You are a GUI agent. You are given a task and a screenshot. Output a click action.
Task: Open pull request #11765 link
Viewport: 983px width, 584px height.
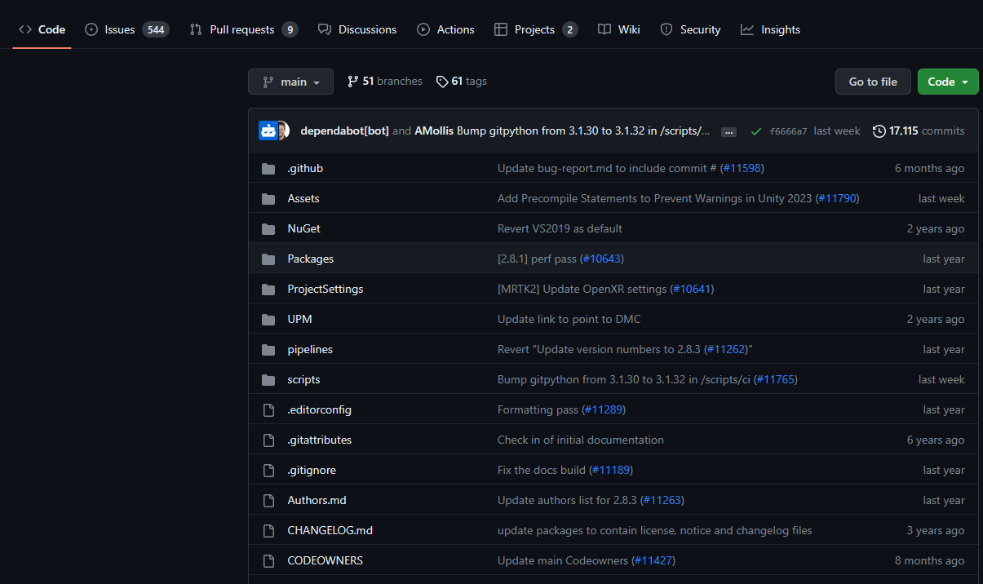(x=776, y=379)
